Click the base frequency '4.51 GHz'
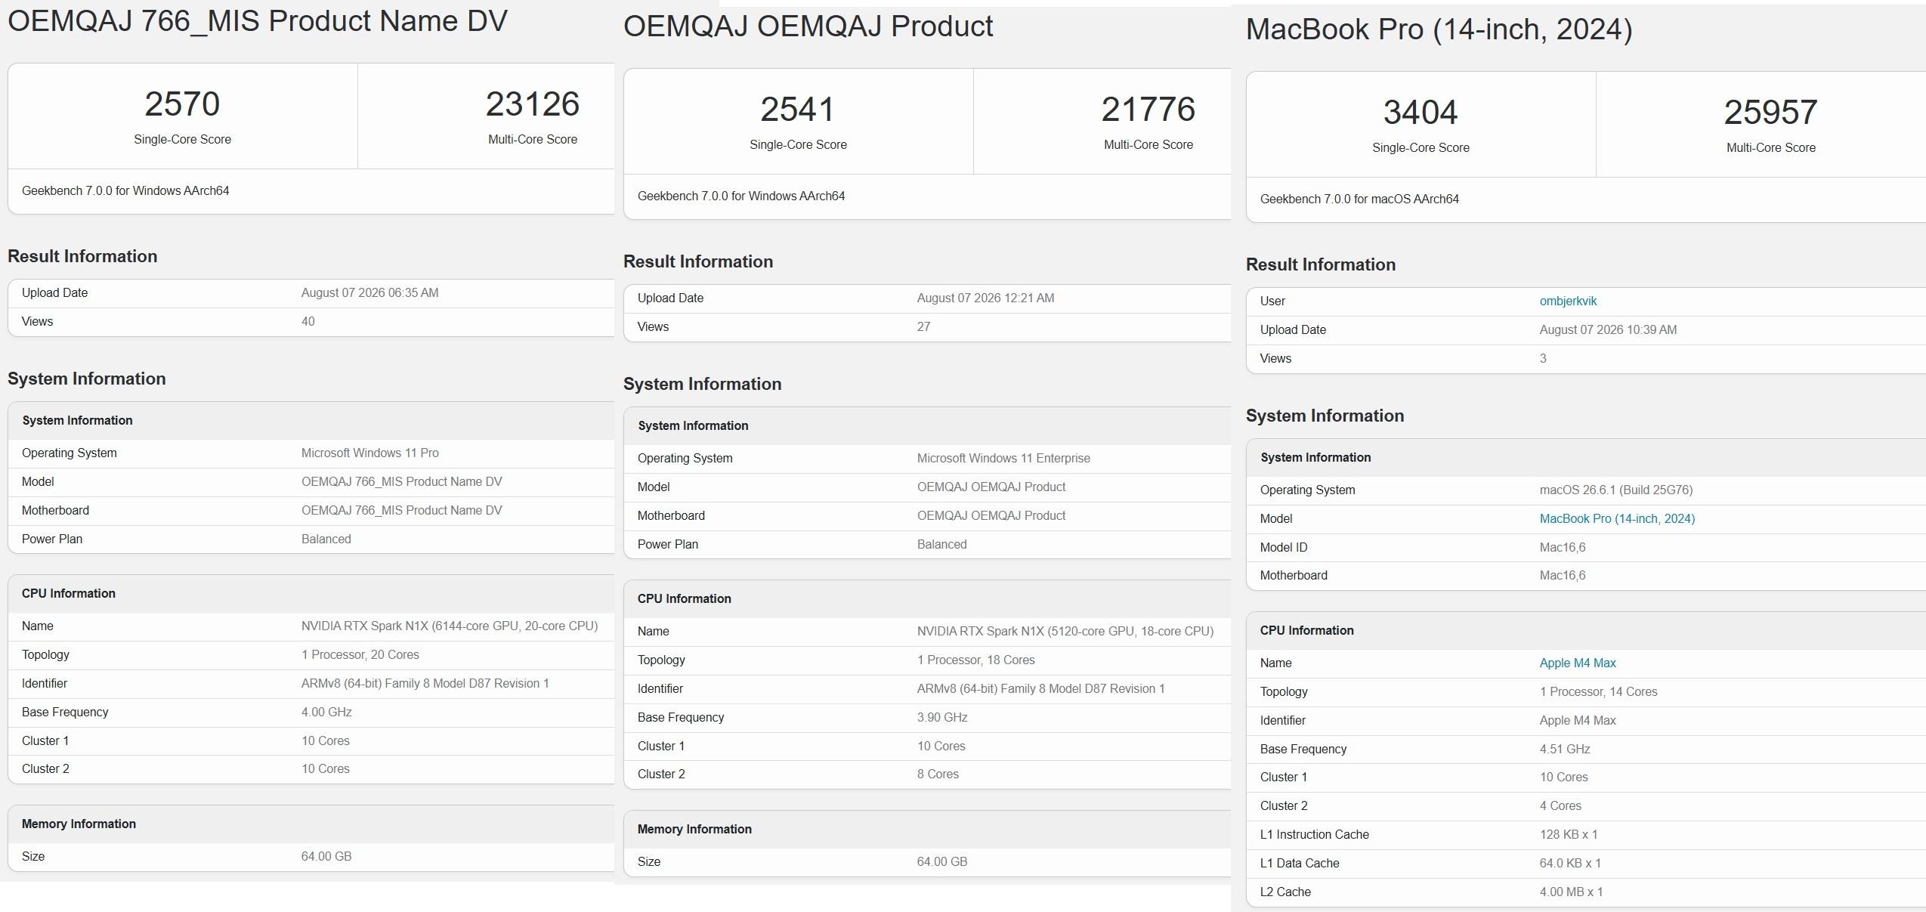This screenshot has width=1926, height=912. point(1565,749)
